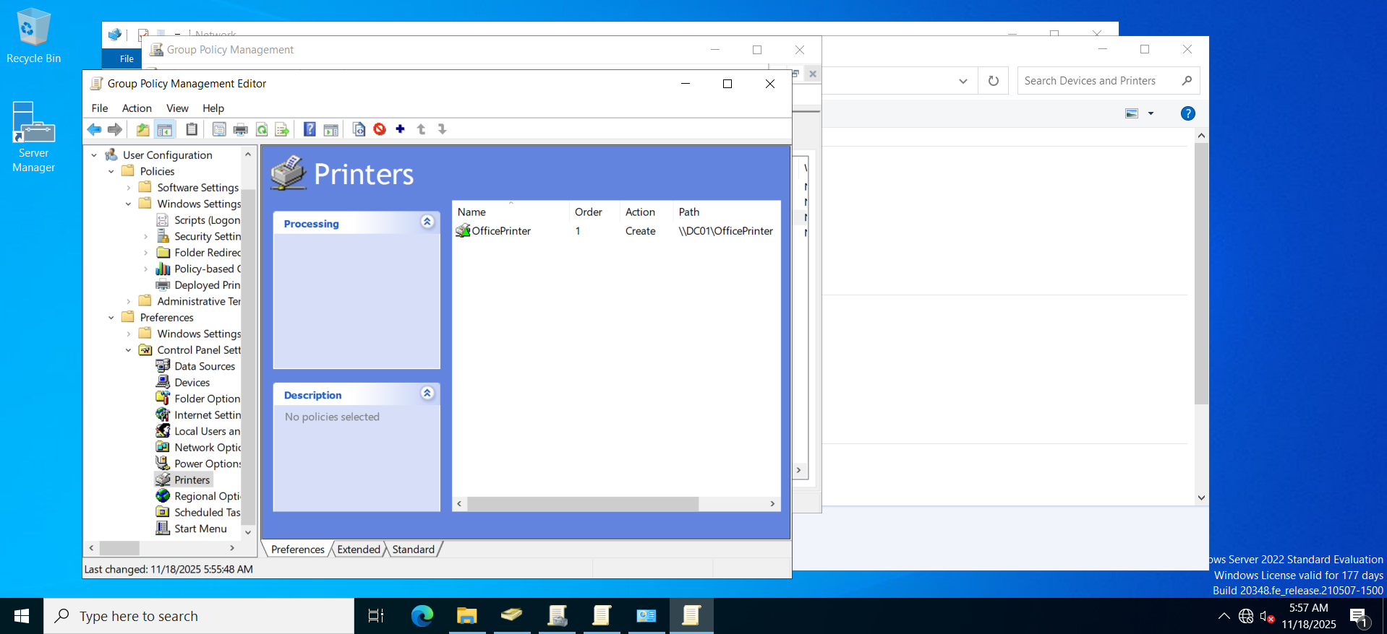The height and width of the screenshot is (634, 1387).
Task: Open the Action menu
Action: point(137,108)
